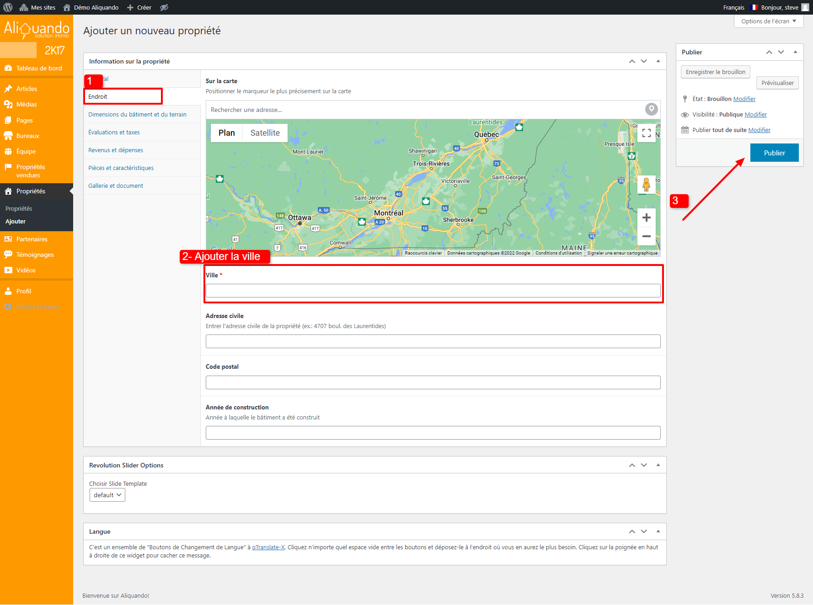Click the blue Publier button
813x605 pixels.
774,153
